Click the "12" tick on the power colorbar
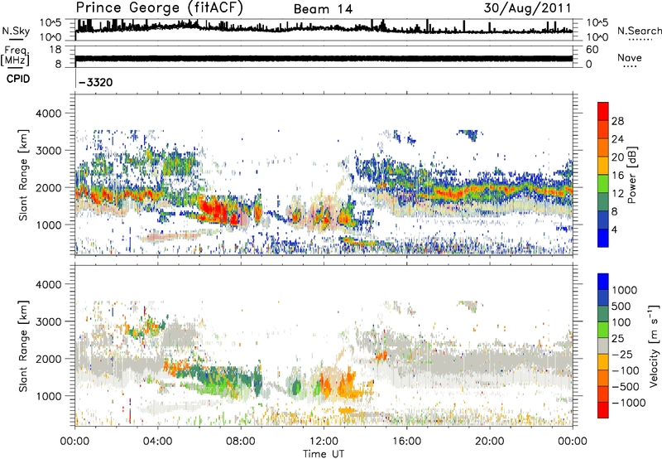This screenshot has height=459, width=662. tap(617, 194)
